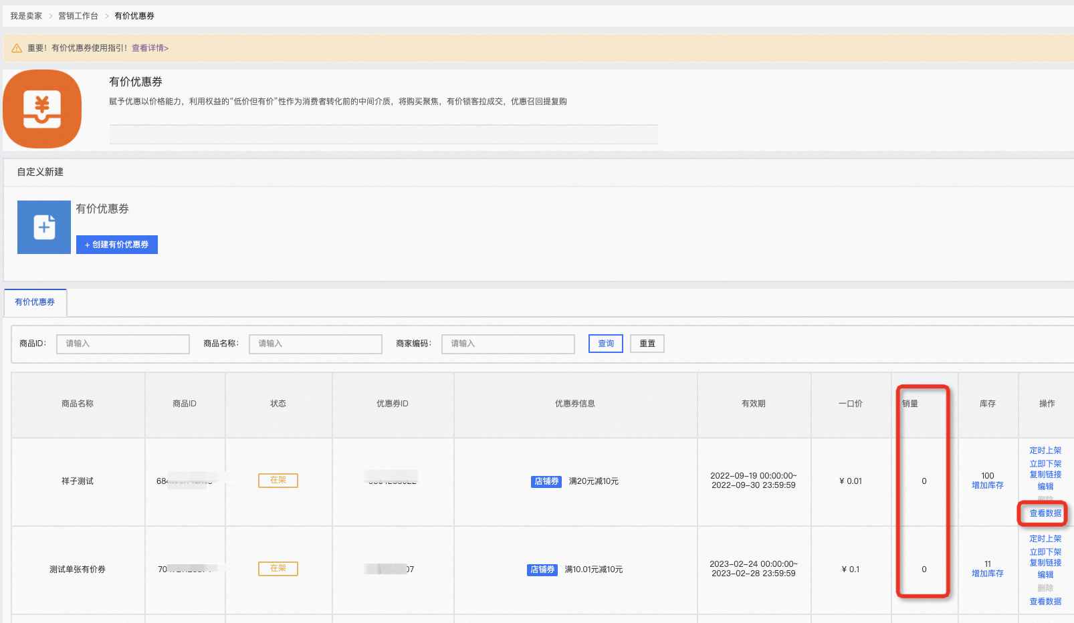Open 查看详情 link in the notice bar

click(x=150, y=48)
